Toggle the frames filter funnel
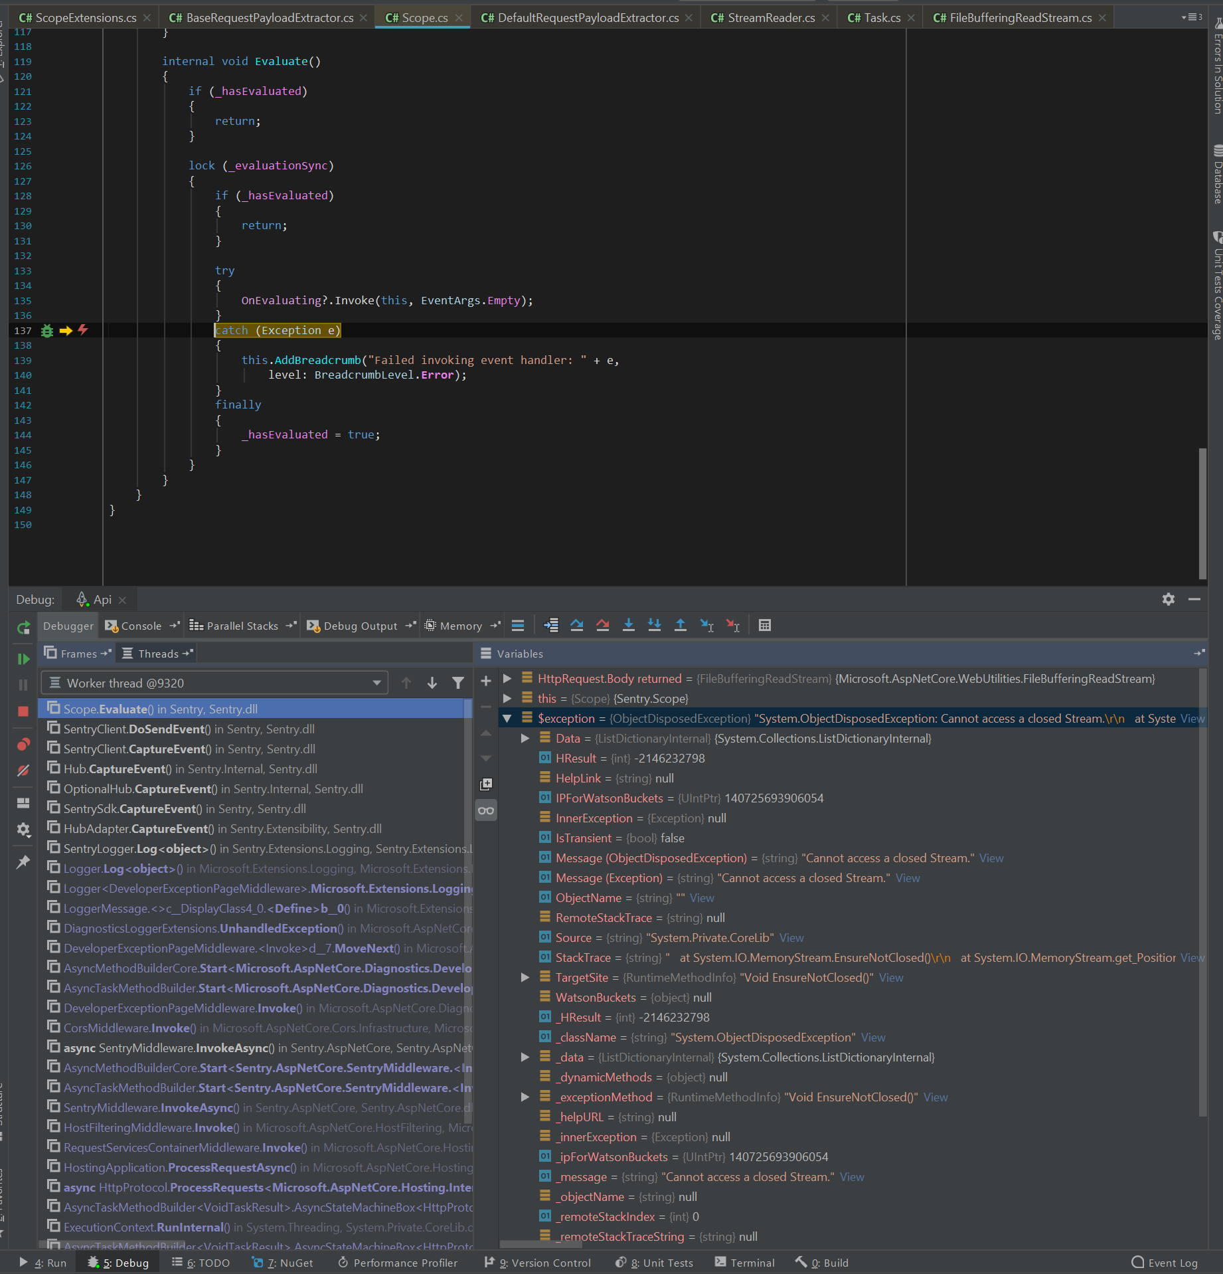The width and height of the screenshot is (1223, 1274). tap(458, 682)
